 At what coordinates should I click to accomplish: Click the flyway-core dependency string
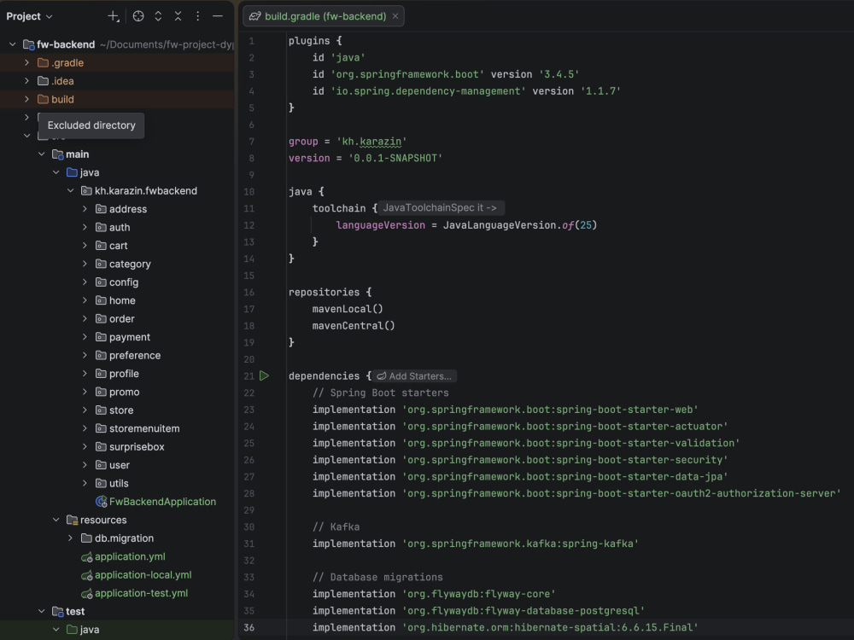[479, 594]
